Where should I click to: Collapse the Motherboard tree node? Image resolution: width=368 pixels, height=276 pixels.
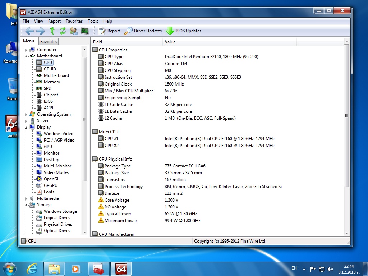[x=26, y=56]
